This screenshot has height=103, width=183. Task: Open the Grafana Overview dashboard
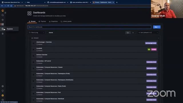pyautogui.click(x=42, y=55)
